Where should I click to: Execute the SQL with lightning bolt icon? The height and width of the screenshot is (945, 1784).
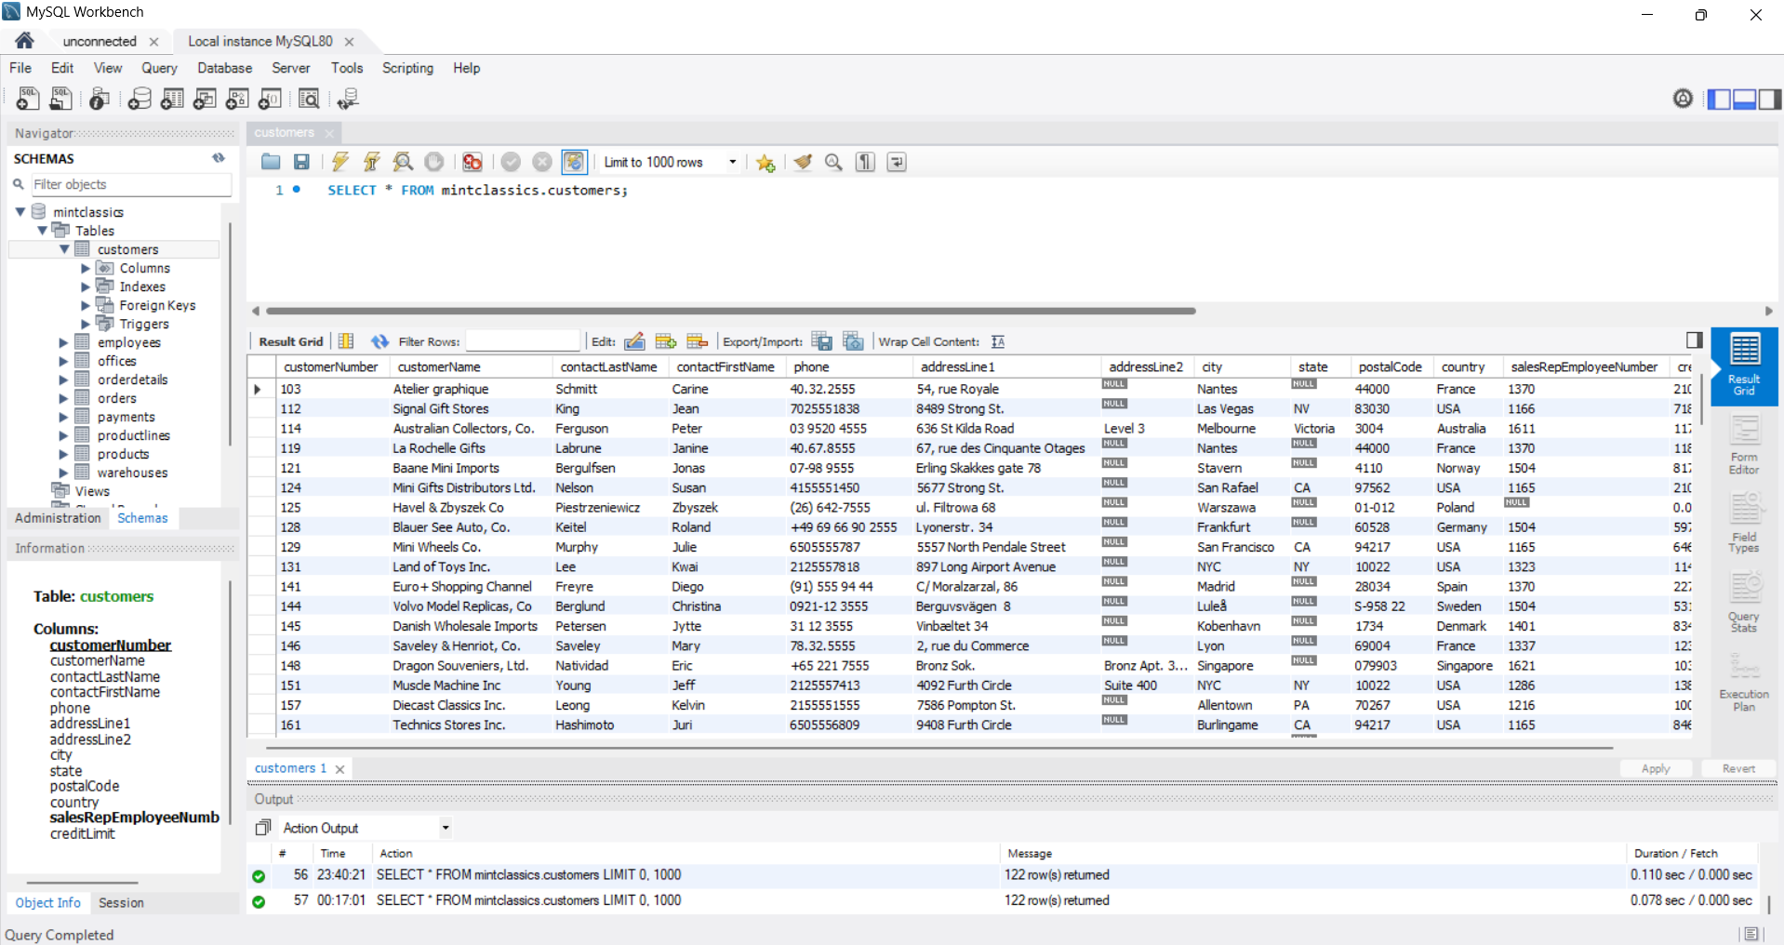tap(340, 162)
